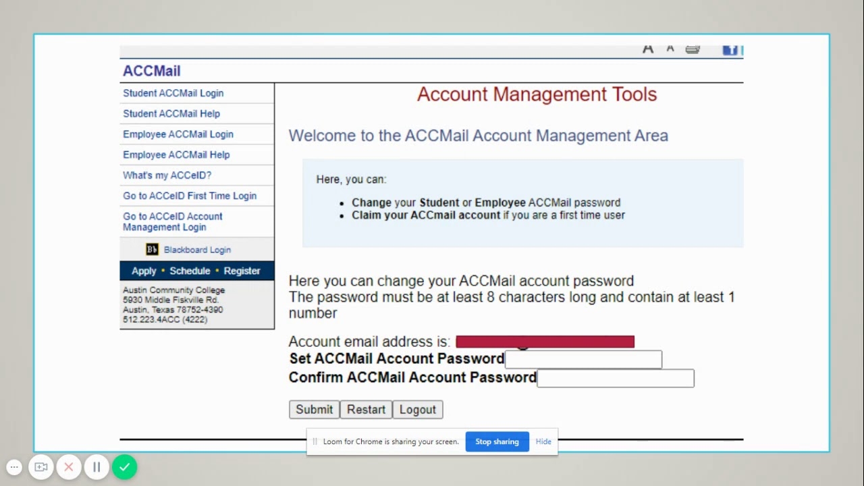Hide the Loom screen sharing notification
The width and height of the screenshot is (864, 486).
543,441
